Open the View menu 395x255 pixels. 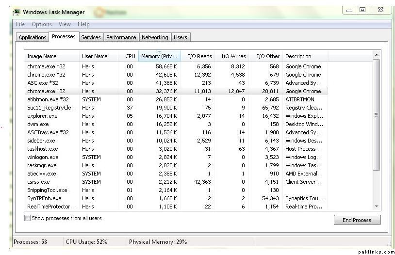(x=65, y=24)
